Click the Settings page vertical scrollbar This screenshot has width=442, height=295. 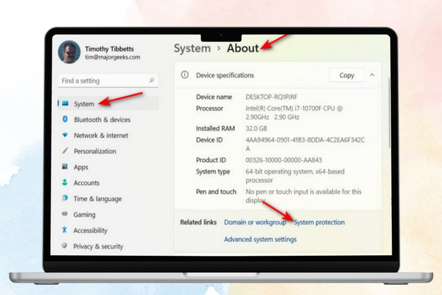389,113
